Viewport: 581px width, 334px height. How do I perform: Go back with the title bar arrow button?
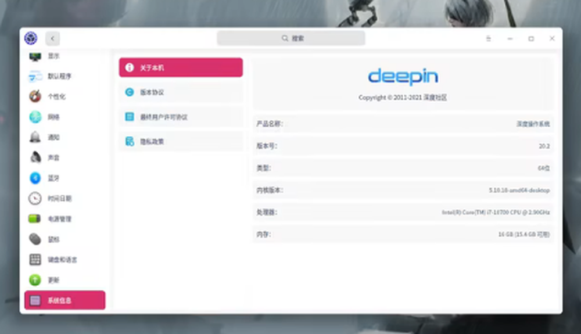pyautogui.click(x=53, y=38)
